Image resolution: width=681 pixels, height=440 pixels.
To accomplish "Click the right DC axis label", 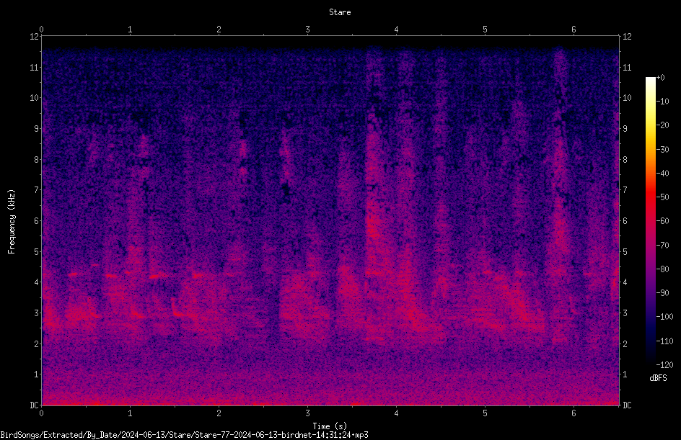I will point(627,405).
